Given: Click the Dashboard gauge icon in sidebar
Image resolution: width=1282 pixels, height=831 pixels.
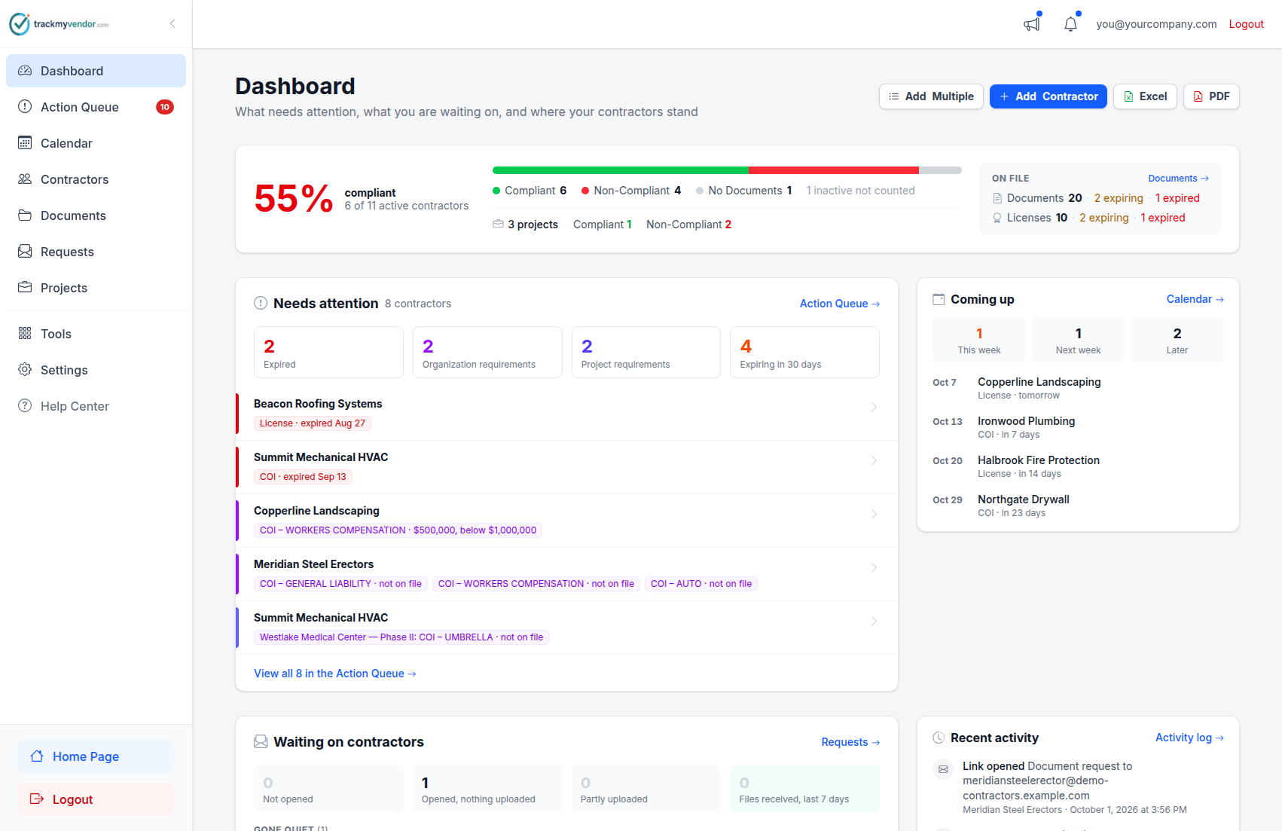Looking at the screenshot, I should tap(25, 71).
